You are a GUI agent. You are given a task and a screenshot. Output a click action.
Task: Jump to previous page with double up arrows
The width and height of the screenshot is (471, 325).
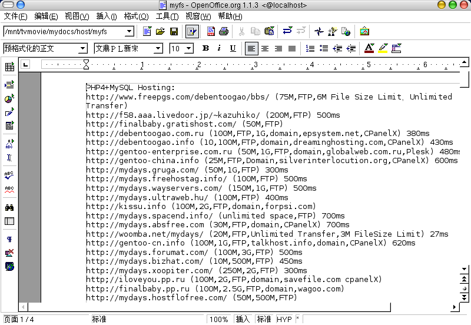pos(464,279)
